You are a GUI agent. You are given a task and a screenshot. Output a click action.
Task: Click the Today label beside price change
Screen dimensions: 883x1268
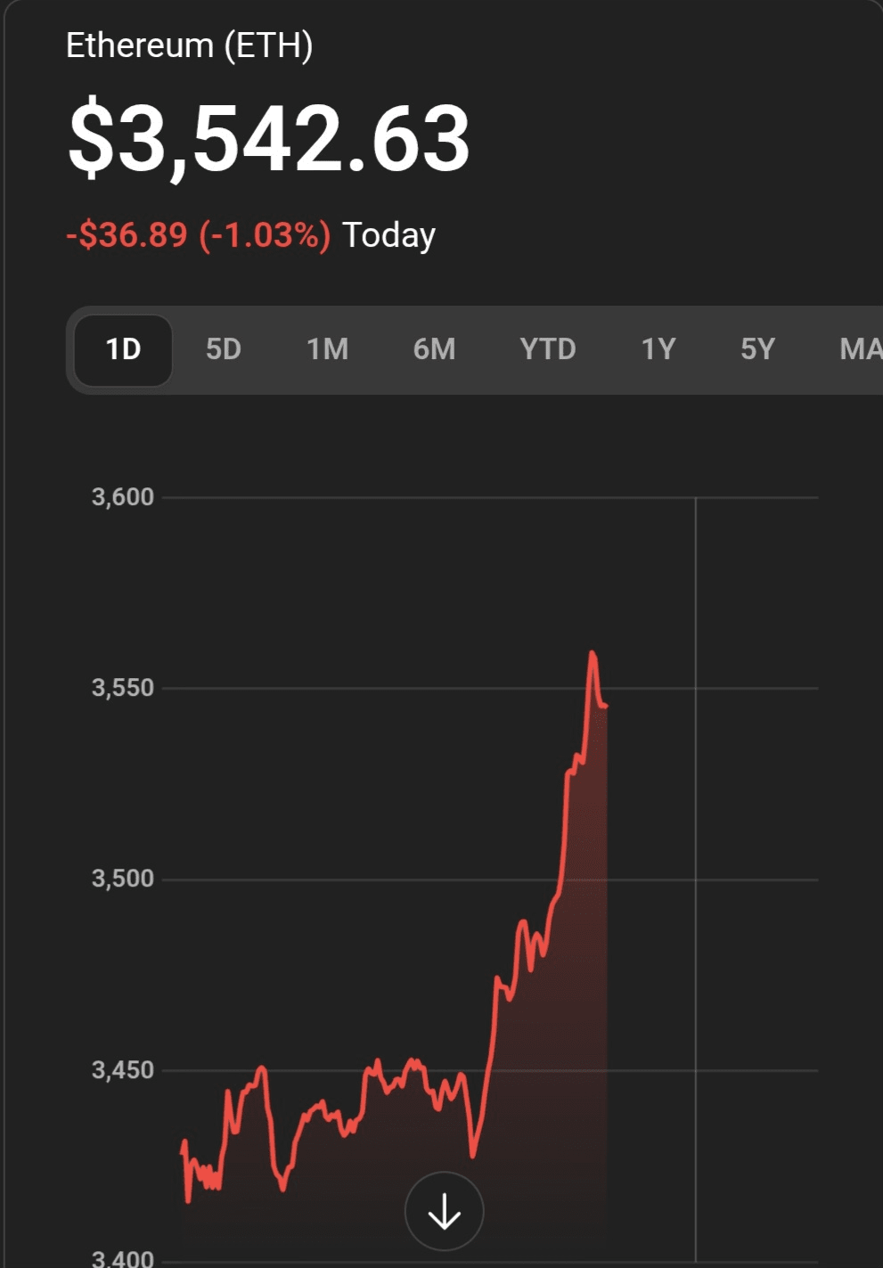pyautogui.click(x=388, y=235)
